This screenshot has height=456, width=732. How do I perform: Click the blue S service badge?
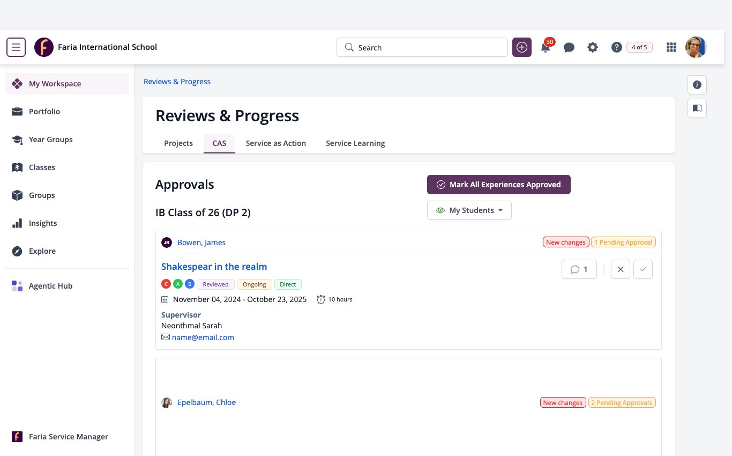pos(190,284)
